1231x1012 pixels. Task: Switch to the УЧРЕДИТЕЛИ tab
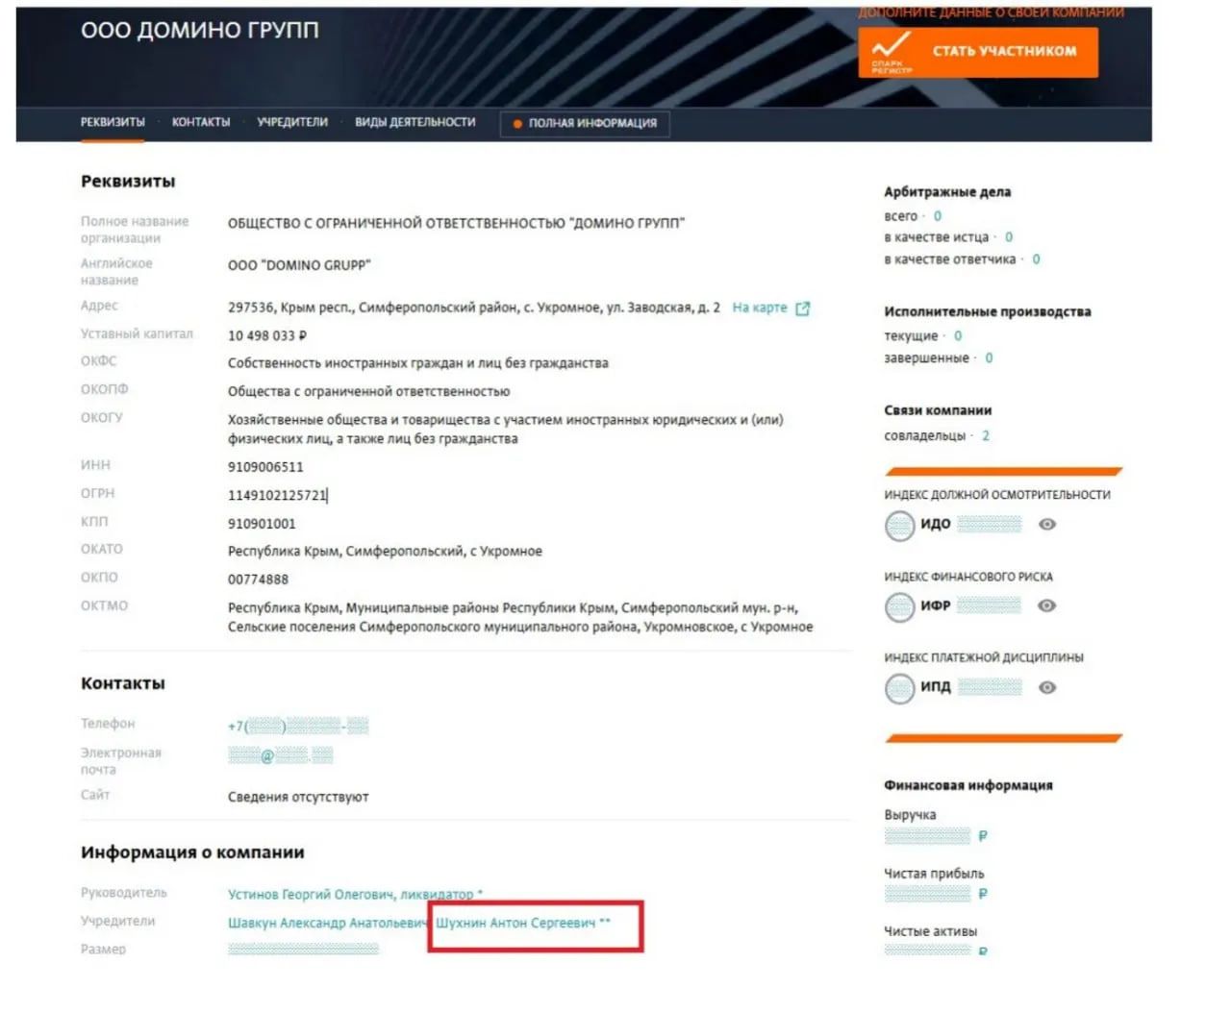pos(293,122)
